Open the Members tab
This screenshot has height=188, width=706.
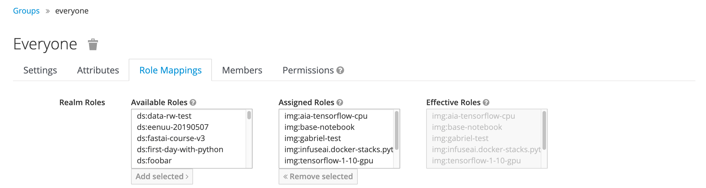242,70
